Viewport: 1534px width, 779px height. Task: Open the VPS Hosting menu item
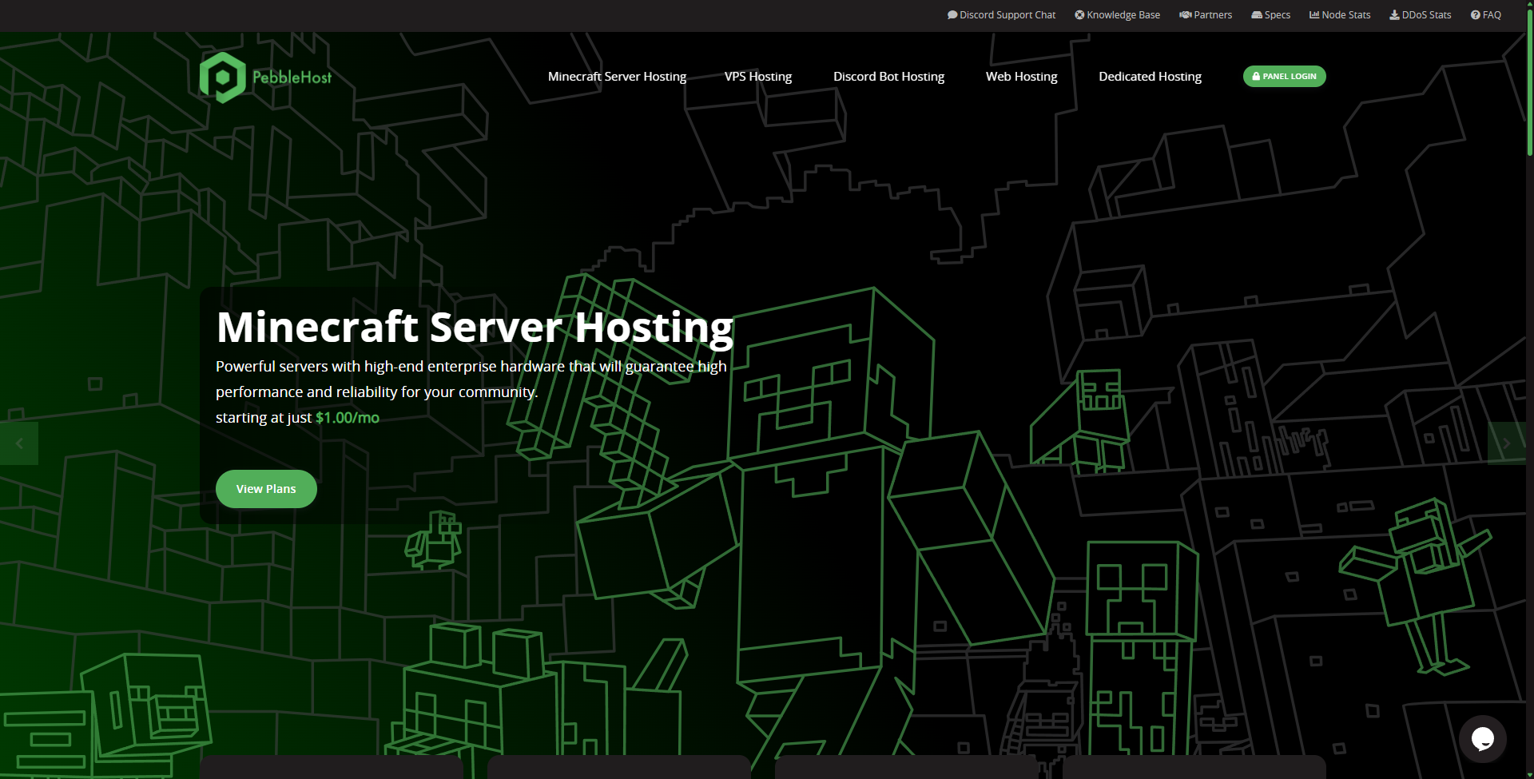(758, 77)
